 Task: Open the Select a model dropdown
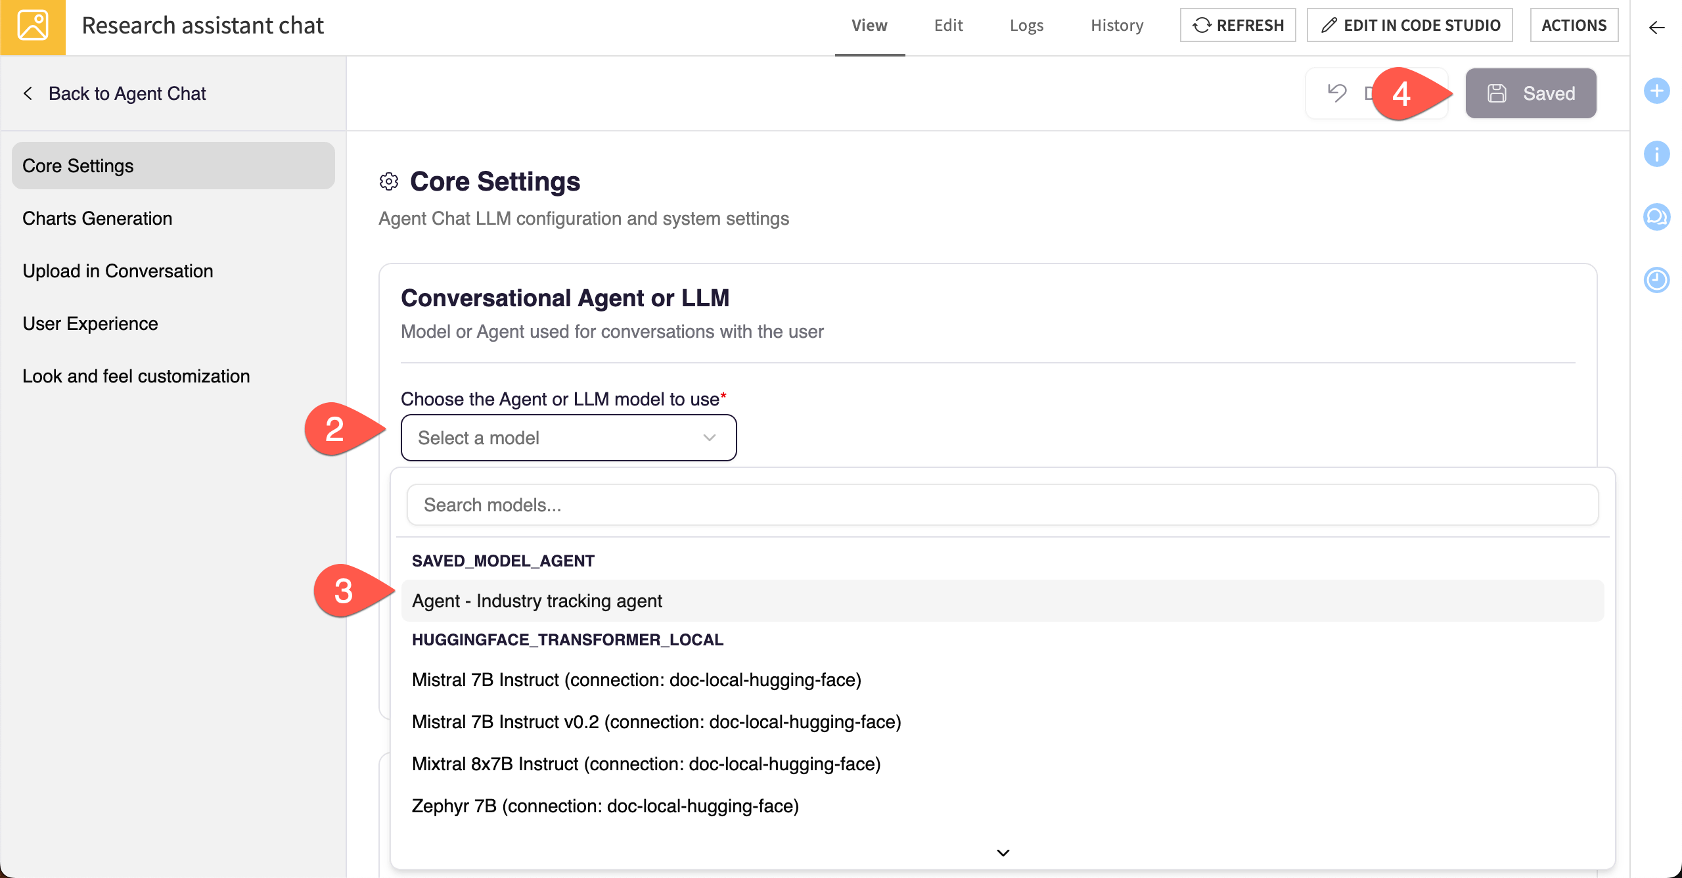coord(569,438)
